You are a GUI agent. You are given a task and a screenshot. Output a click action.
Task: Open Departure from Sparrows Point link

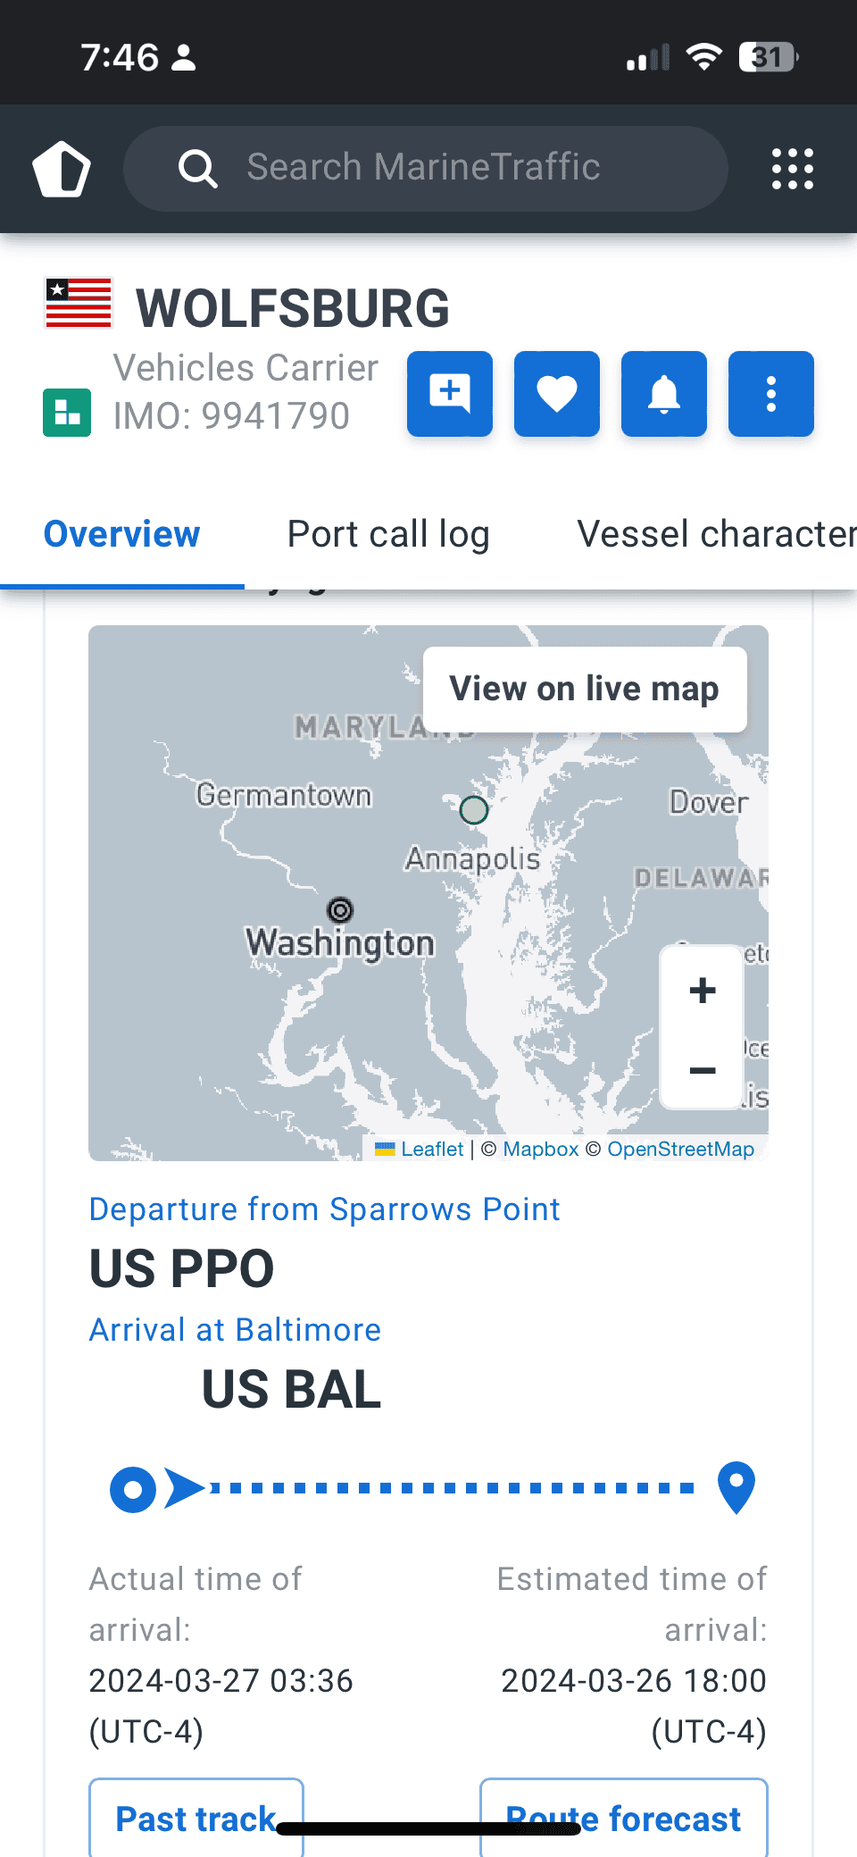tap(324, 1209)
